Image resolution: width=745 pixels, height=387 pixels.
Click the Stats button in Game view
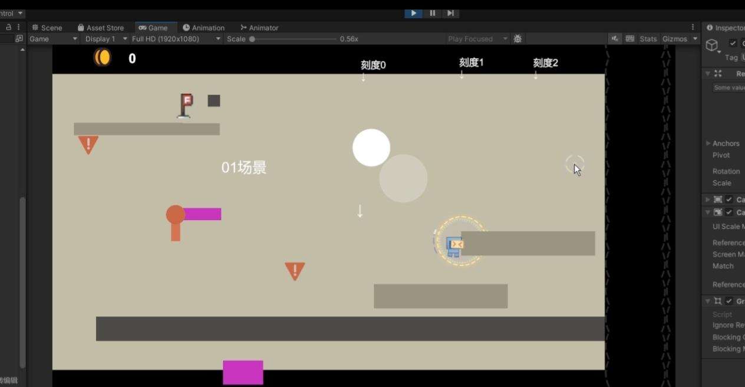pos(647,39)
